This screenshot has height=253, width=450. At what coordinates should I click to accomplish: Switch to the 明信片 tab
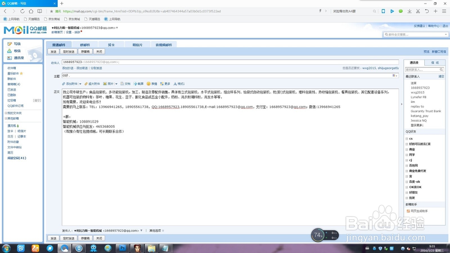coord(137,44)
